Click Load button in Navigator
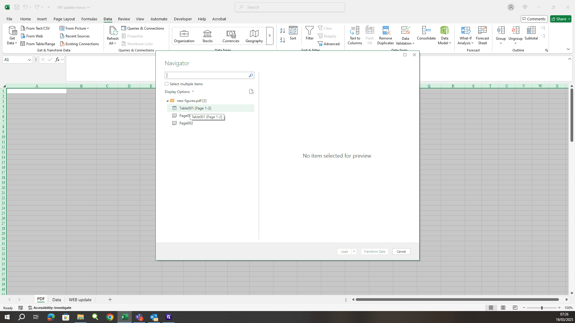This screenshot has height=323, width=575. pyautogui.click(x=344, y=252)
